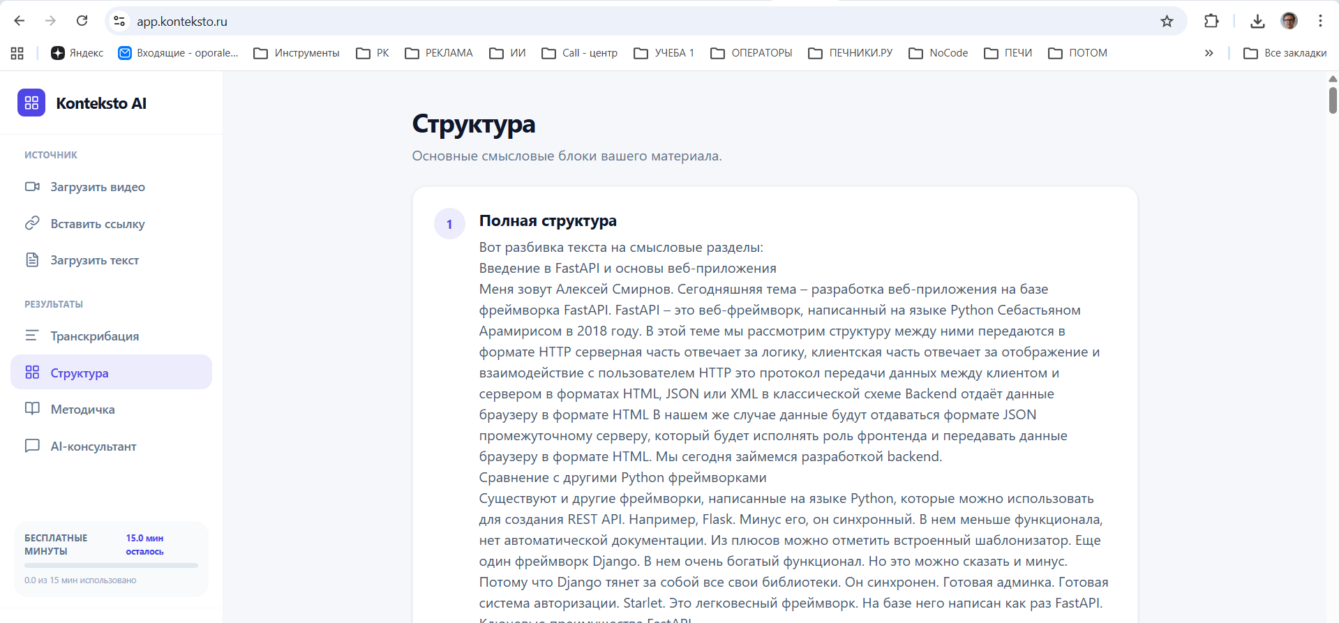Show hidden bookmarks with double chevron

click(1209, 53)
